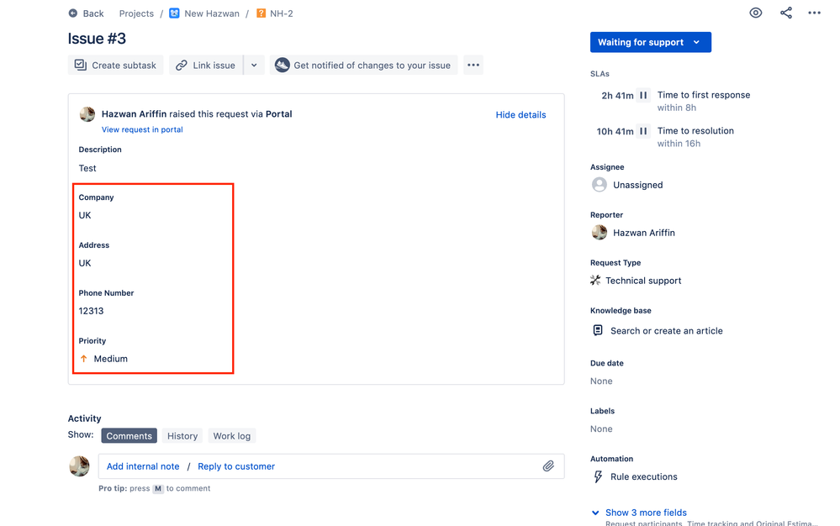Screen dimensions: 840x526
Task: Click the Description value Test
Action: coord(87,168)
